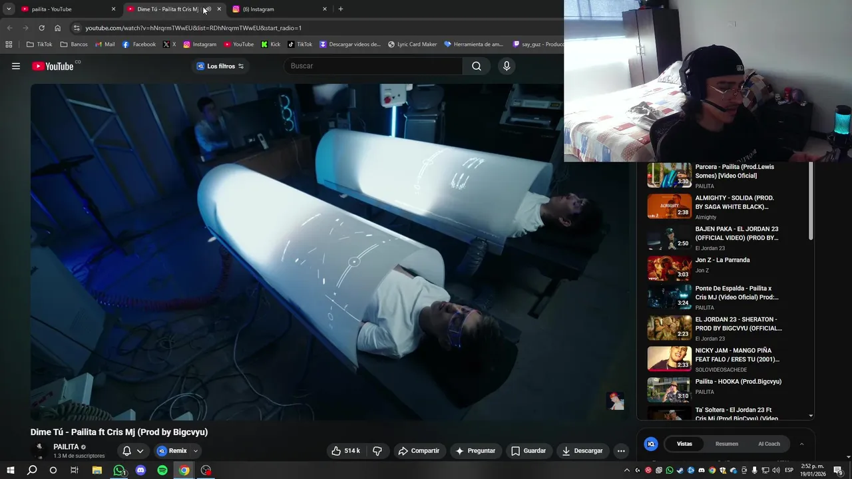The width and height of the screenshot is (852, 479).
Task: Open PAILITA channel avatar
Action: [39, 450]
